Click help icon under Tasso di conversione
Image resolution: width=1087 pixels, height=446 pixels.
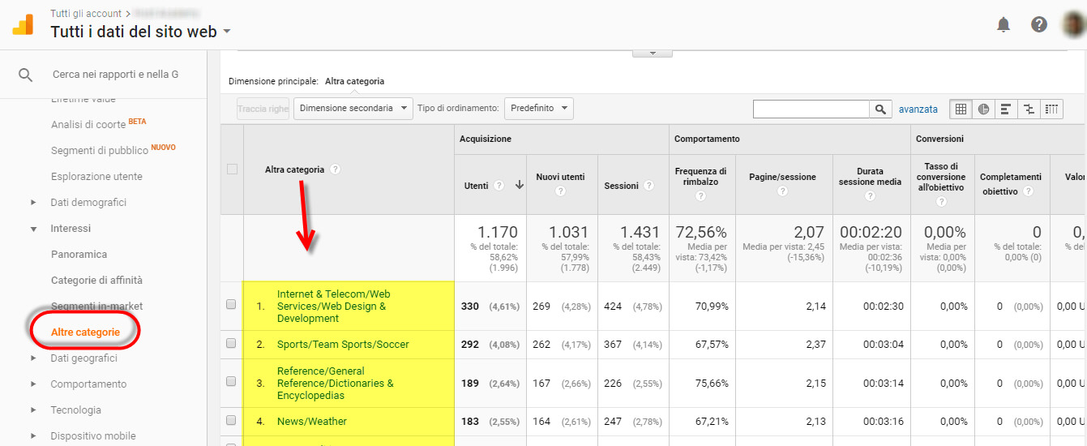(940, 203)
